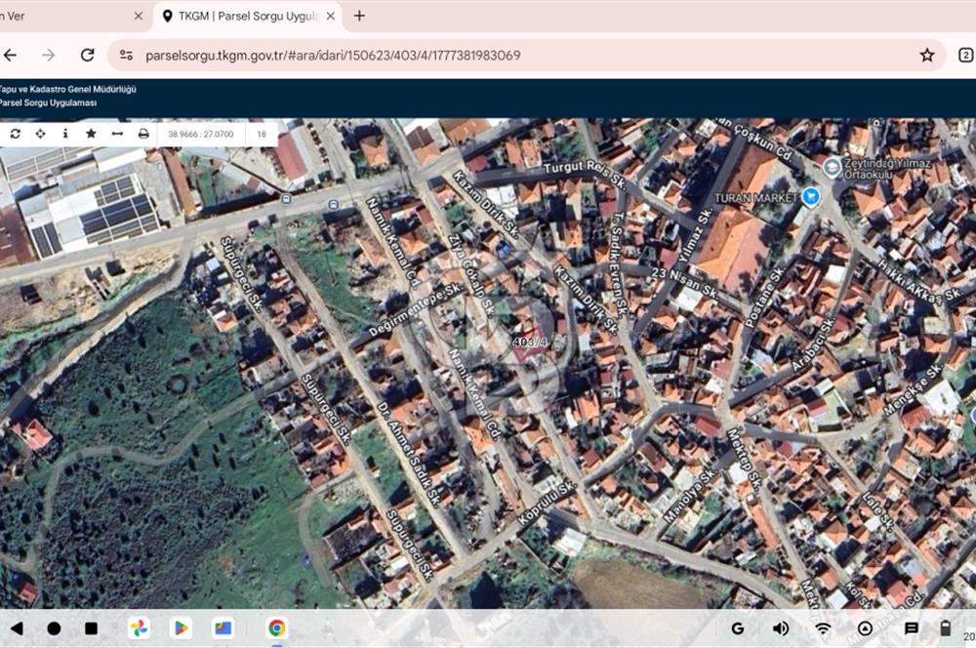Image resolution: width=976 pixels, height=648 pixels.
Task: Open Google Photos from the taskbar
Action: tap(140, 628)
